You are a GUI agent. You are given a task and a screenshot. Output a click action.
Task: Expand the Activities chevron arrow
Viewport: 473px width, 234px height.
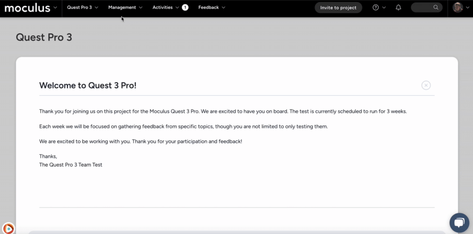(177, 8)
